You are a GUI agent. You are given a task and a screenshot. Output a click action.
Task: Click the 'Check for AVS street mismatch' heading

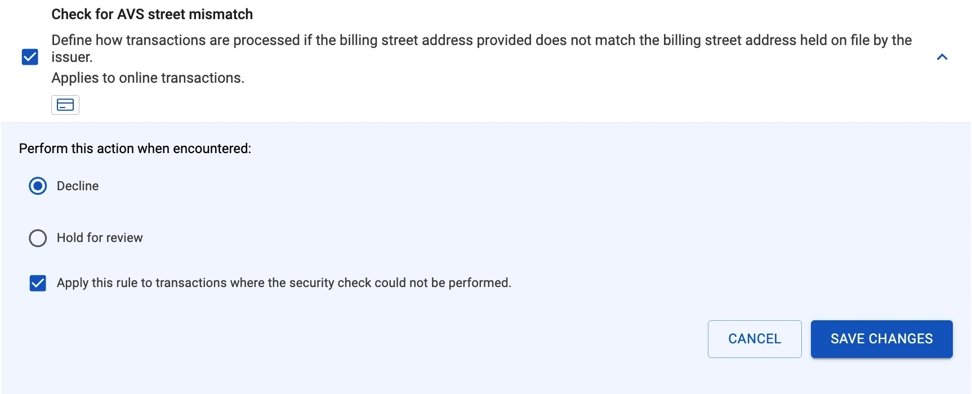pyautogui.click(x=152, y=14)
